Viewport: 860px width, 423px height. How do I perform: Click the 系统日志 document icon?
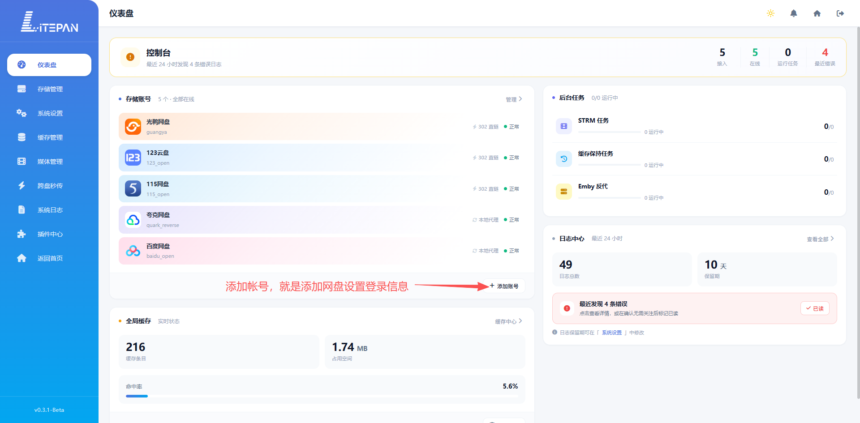tap(21, 209)
